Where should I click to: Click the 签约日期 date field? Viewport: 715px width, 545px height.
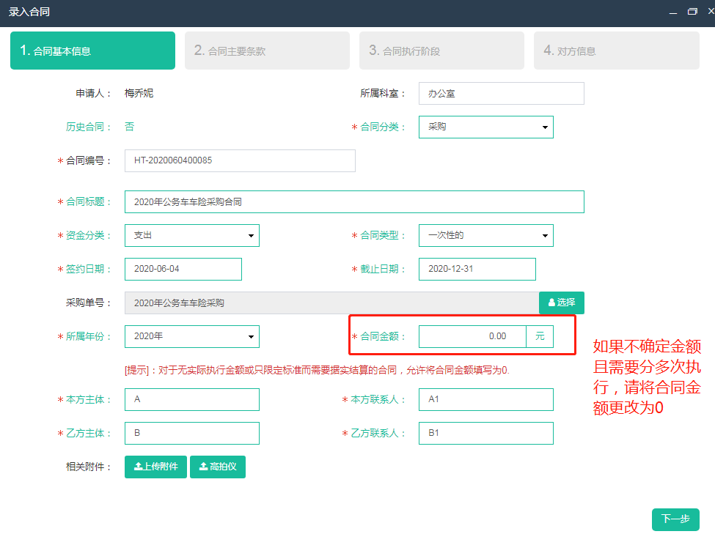[183, 269]
